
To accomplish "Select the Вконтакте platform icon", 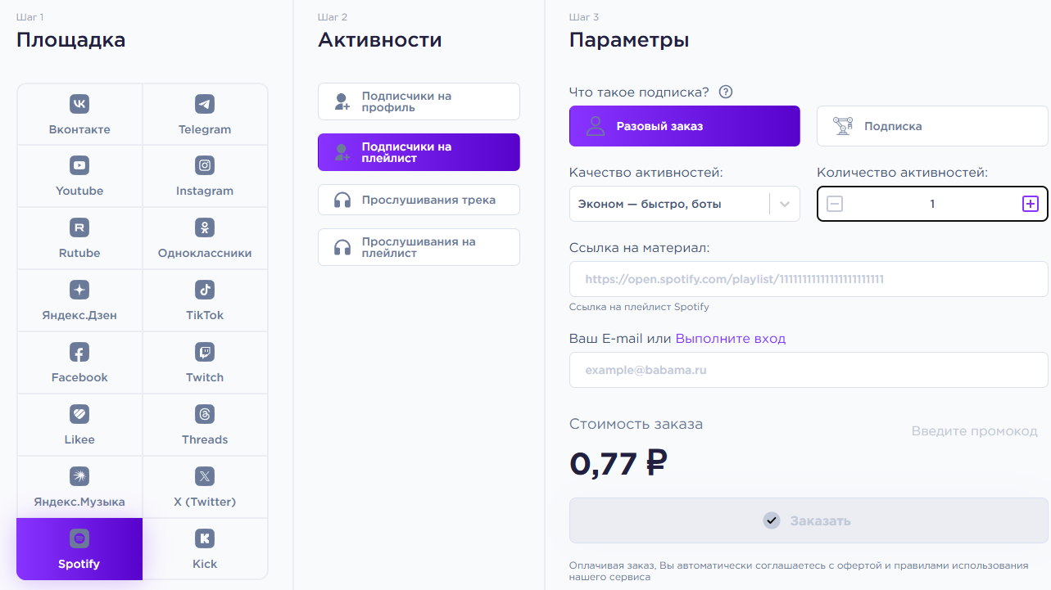I will coord(79,104).
